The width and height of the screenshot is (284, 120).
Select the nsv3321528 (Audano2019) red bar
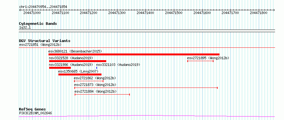click(78, 61)
